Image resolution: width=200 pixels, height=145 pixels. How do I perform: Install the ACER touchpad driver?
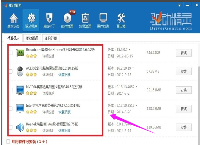[x=183, y=71]
